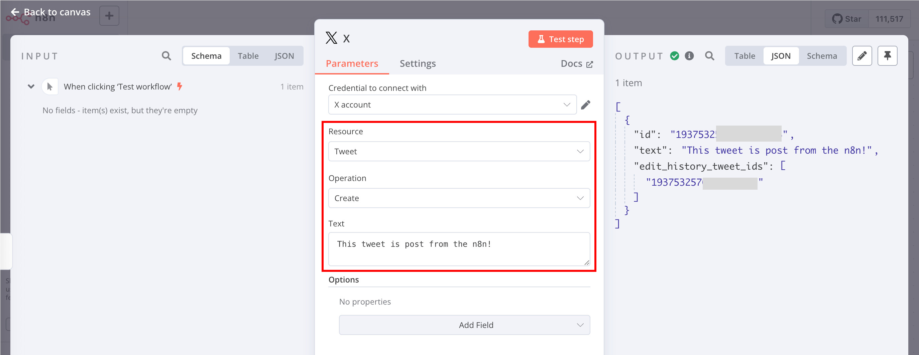Switch input view to Schema
The image size is (919, 355).
coord(206,56)
